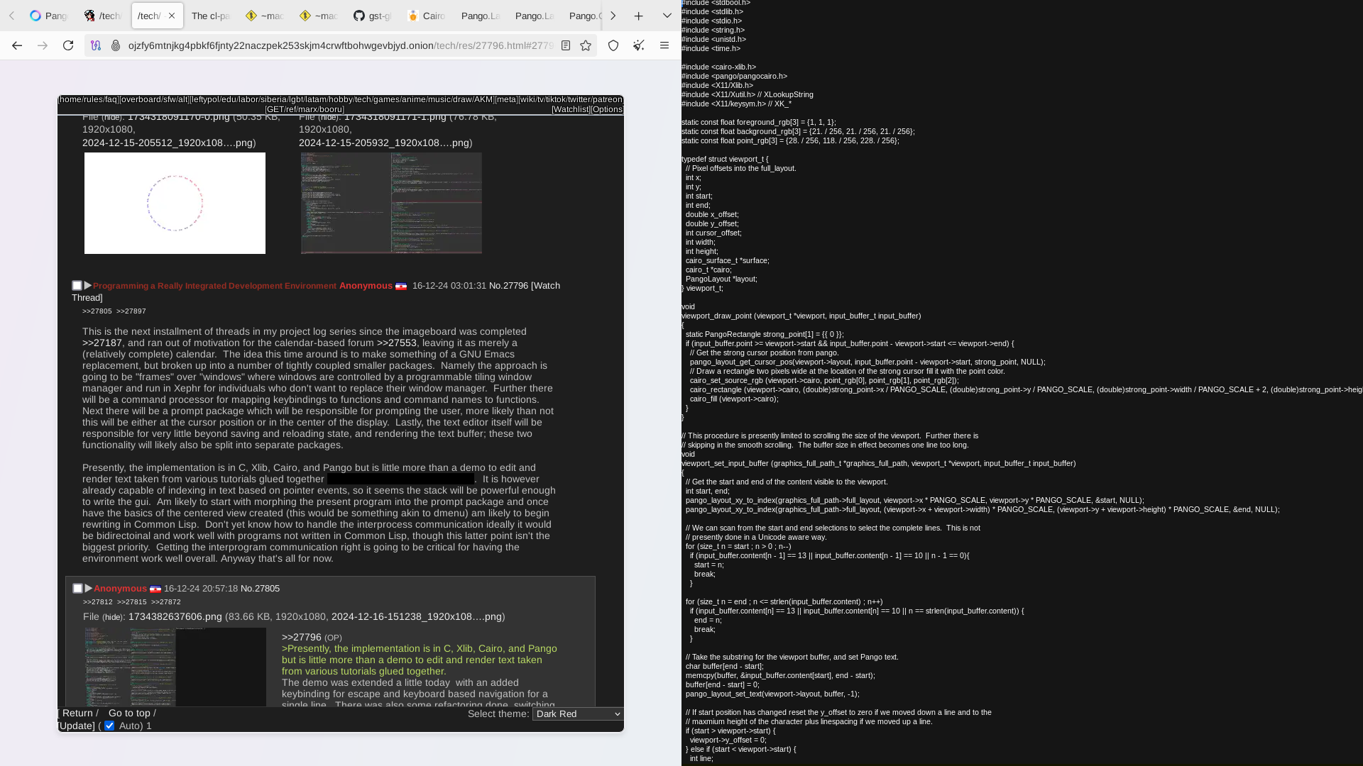Click the New Identity broom icon
The image size is (1363, 766).
pyautogui.click(x=639, y=45)
